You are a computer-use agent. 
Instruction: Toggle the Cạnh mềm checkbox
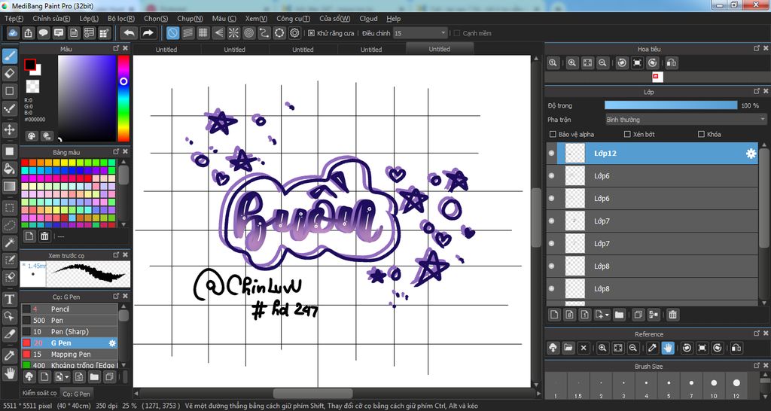(x=457, y=33)
